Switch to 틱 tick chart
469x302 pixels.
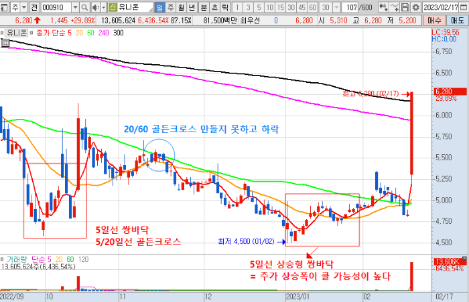click(225, 7)
